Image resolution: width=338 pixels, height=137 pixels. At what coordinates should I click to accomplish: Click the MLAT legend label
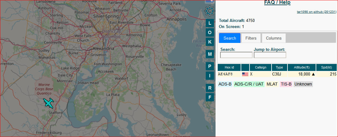pos(272,84)
